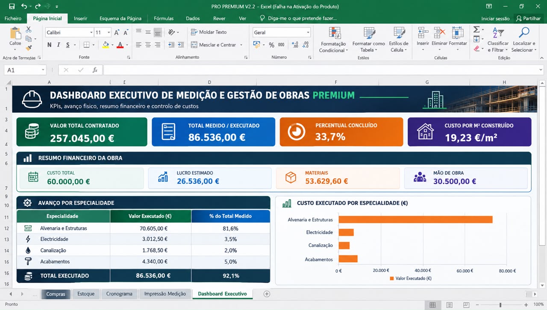Open Formatar como Tabela menu
Image resolution: width=547 pixels, height=310 pixels.
(x=368, y=40)
